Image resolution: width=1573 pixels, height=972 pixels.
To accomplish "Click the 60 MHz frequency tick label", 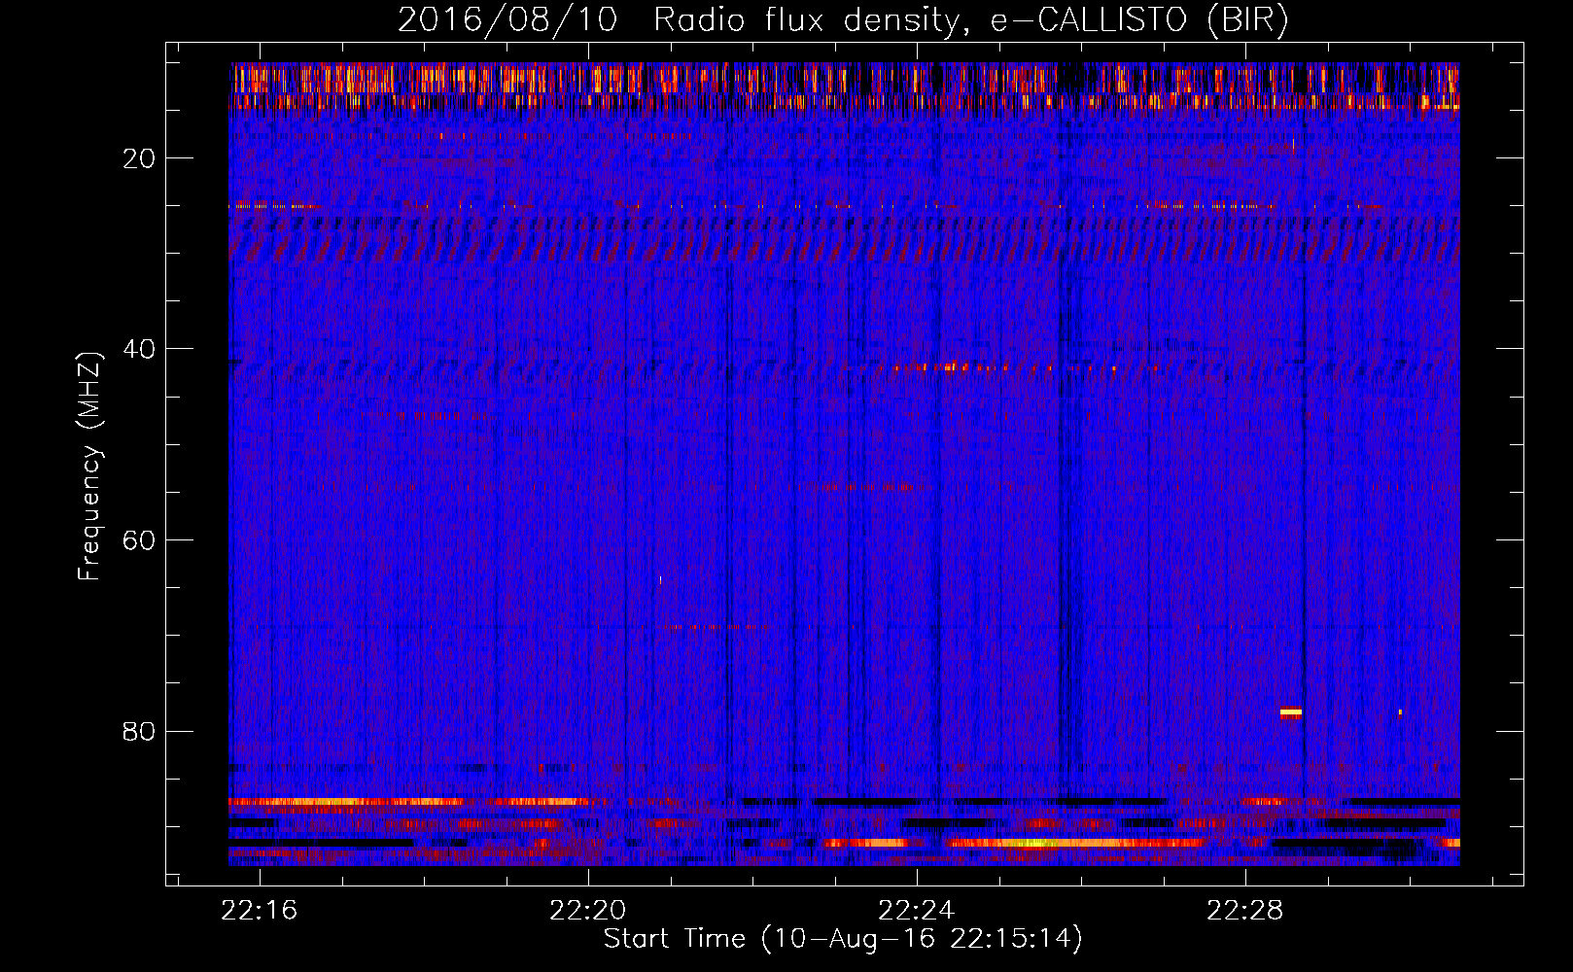I will pyautogui.click(x=139, y=540).
